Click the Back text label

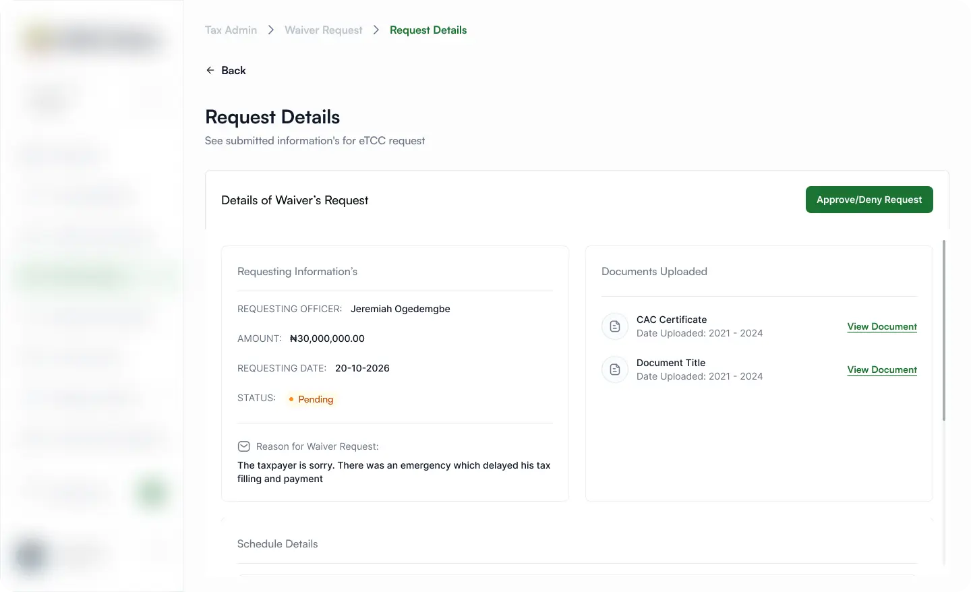pyautogui.click(x=233, y=70)
